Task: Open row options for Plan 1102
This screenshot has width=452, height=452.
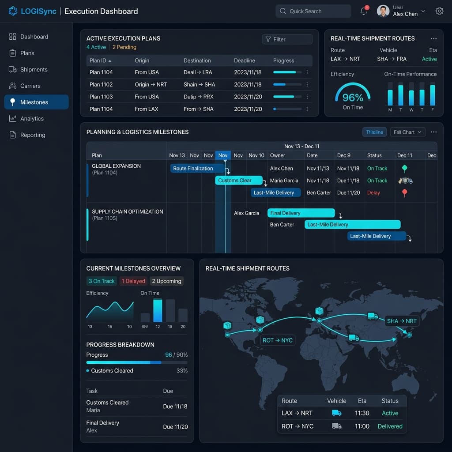Action: [x=307, y=84]
